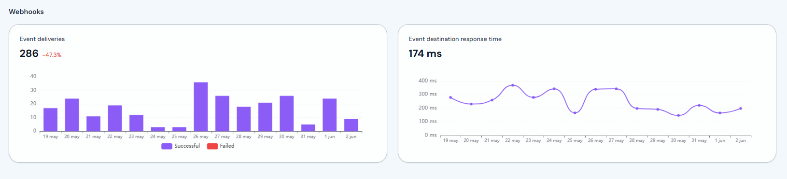Select the 24 may deliveries bar
The height and width of the screenshot is (179, 787).
(x=158, y=129)
